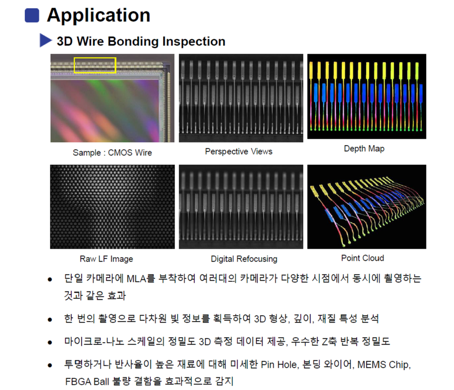The width and height of the screenshot is (454, 390).
Task: Click the yellow rectangle on CMOS sample image
Action: [x=95, y=66]
